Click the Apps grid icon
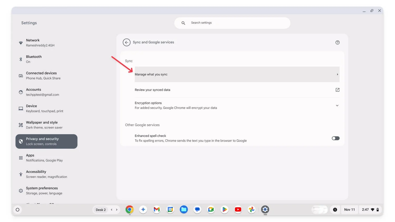The width and height of the screenshot is (395, 222). pos(21,158)
